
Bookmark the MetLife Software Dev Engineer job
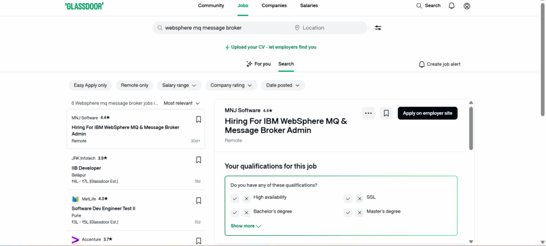(x=198, y=201)
